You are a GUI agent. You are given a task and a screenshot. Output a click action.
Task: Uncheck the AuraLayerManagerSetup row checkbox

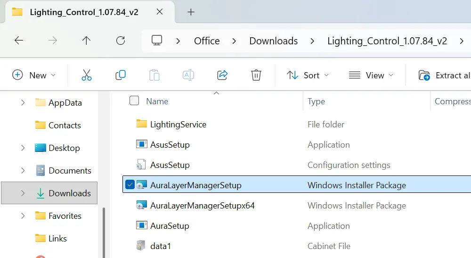(130, 184)
